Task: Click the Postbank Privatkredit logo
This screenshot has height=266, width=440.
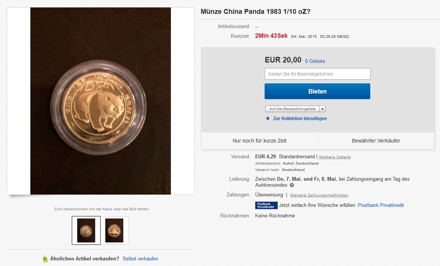Action: click(266, 205)
